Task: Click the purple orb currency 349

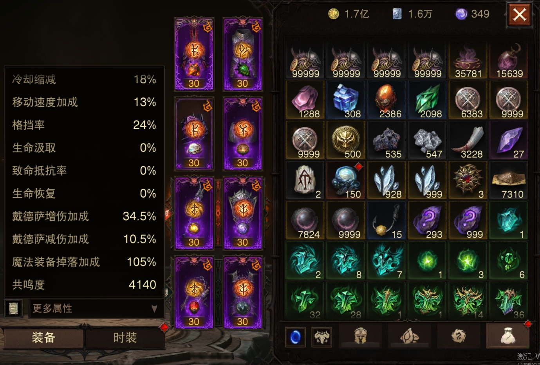Action: point(472,14)
